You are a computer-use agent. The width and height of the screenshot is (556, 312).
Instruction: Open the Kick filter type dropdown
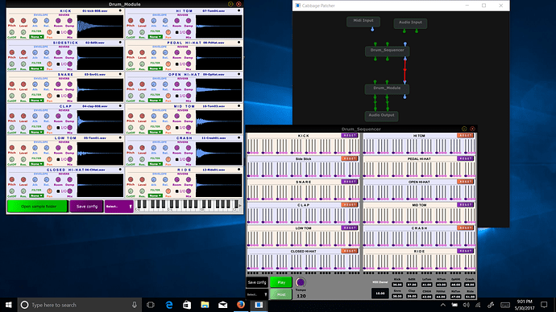[36, 36]
